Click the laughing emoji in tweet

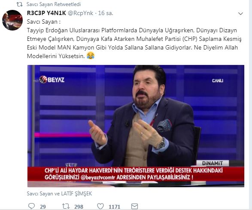91,56
